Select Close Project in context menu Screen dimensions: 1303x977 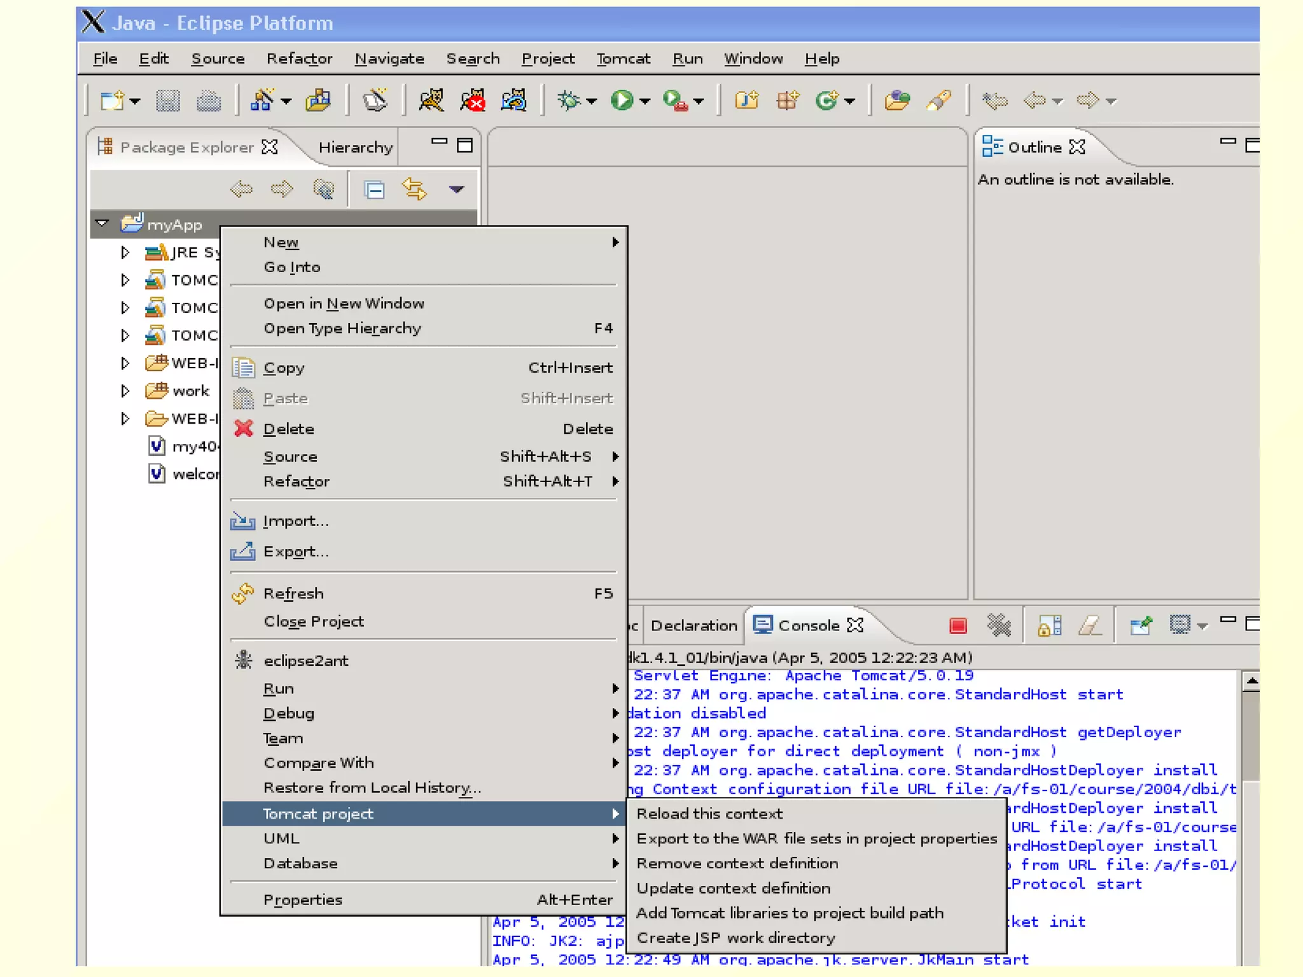pyautogui.click(x=424, y=621)
